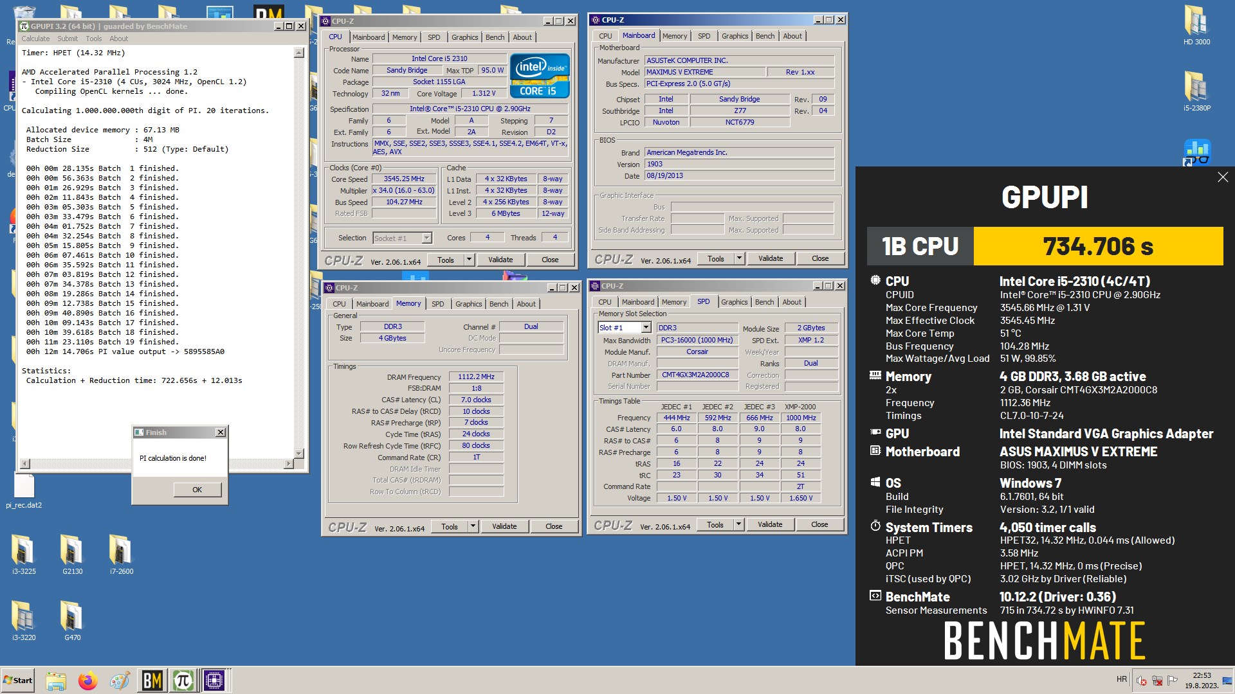Viewport: 1235px width, 694px height.
Task: Click Validate in the CPU tab window
Action: [500, 260]
